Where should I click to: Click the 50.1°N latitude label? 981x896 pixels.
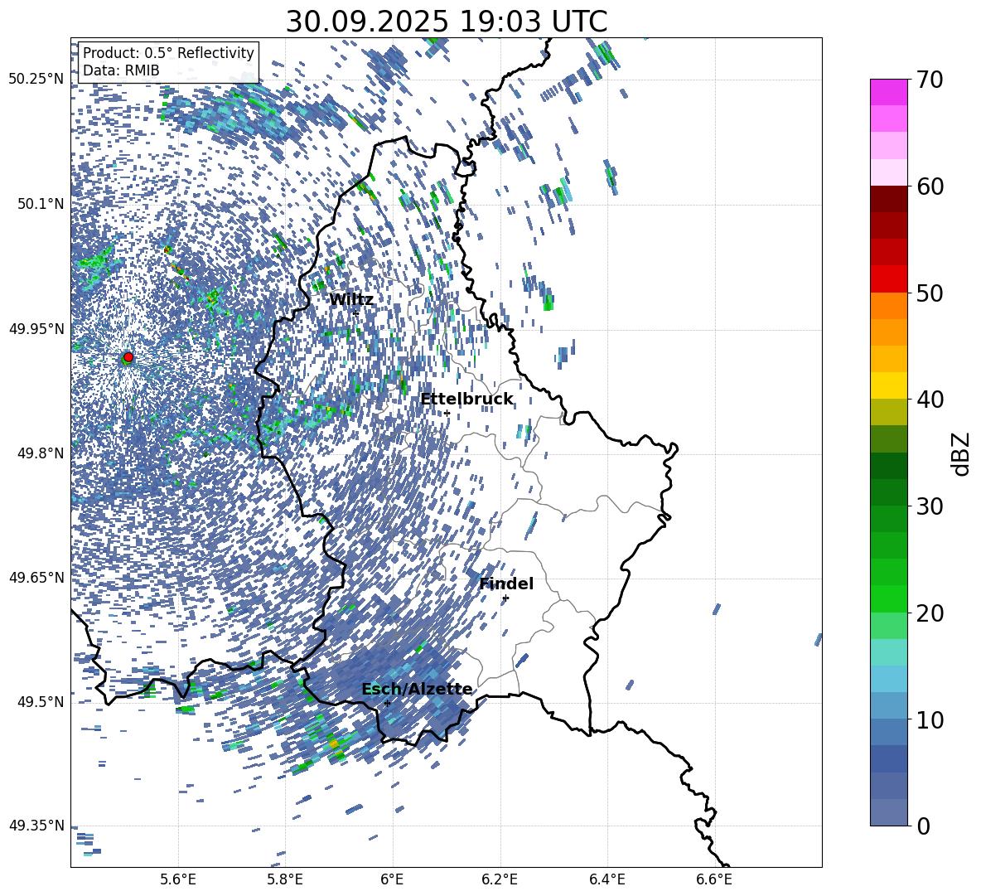[x=41, y=204]
